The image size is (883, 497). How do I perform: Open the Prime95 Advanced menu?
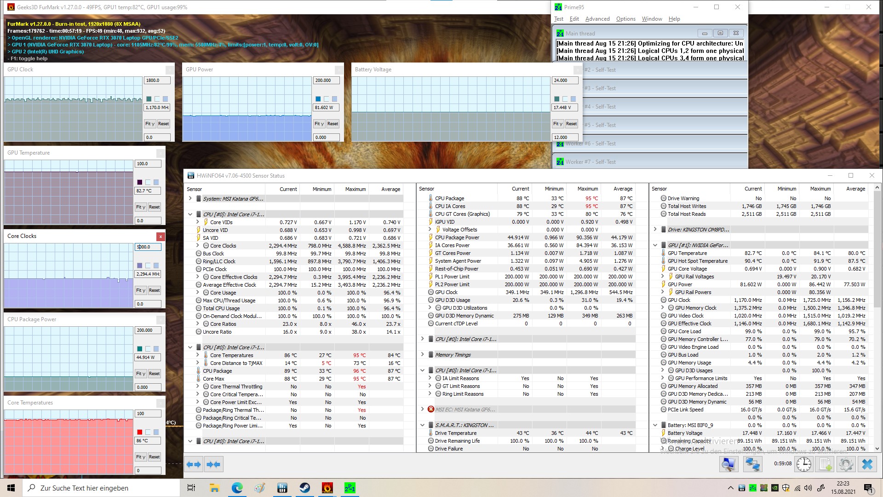point(597,19)
